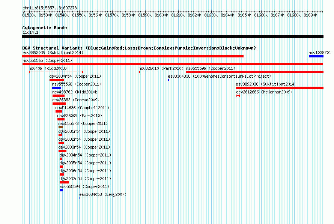
Task: Open nsv555599 (Cooper2011) label
Action: click(211, 68)
